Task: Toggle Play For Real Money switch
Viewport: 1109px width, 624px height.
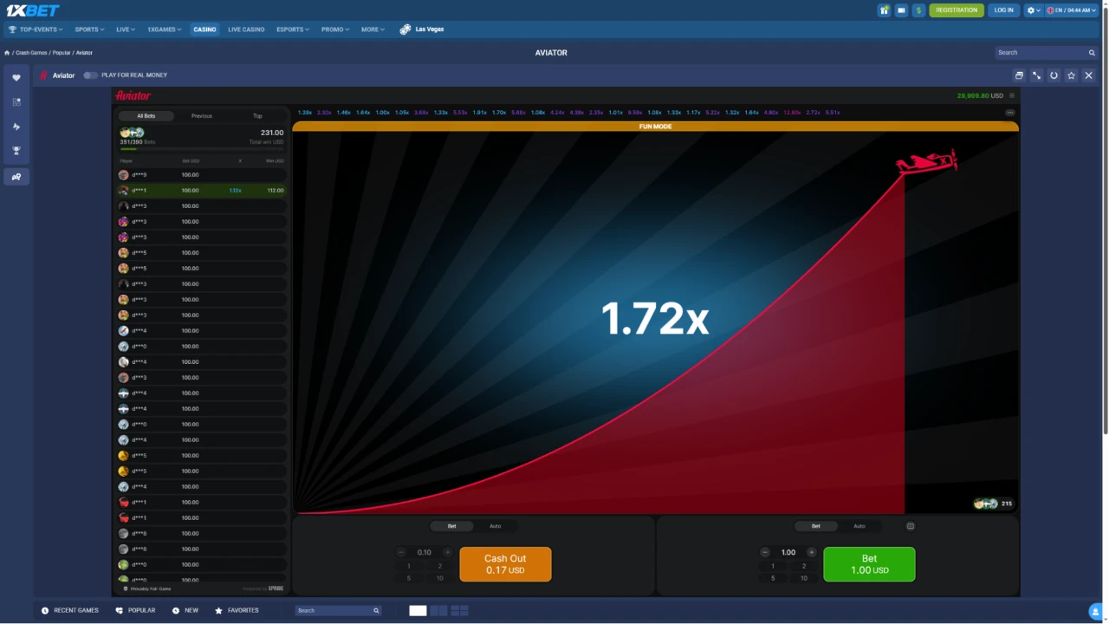Action: pyautogui.click(x=90, y=75)
